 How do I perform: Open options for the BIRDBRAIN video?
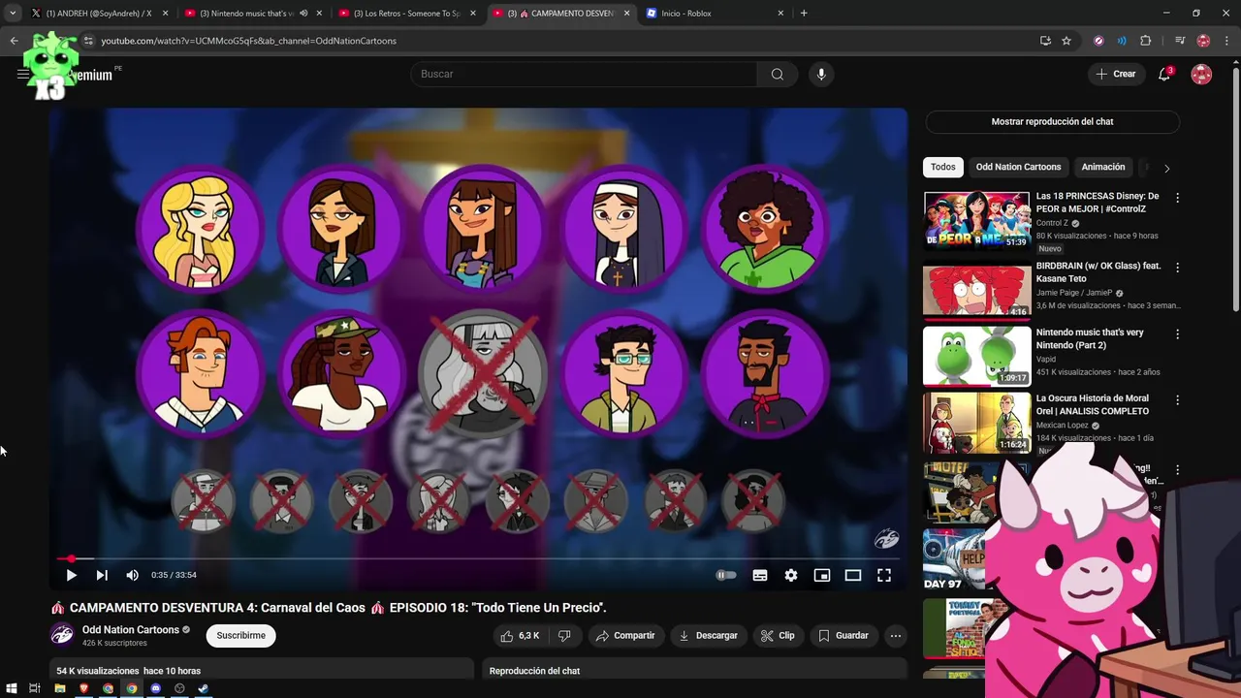pos(1178,268)
